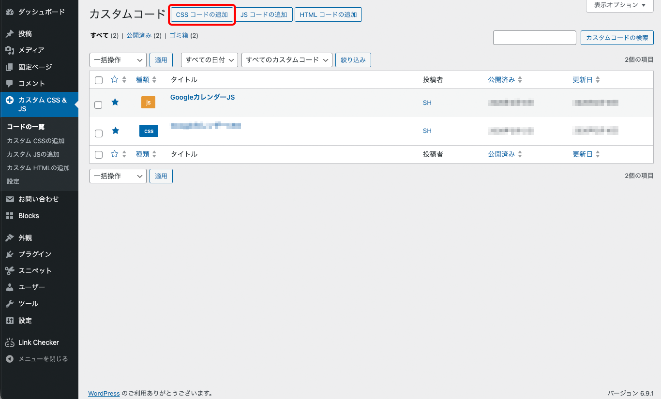The image size is (661, 399).
Task: Click the Blocks grid icon in sidebar
Action: tap(9, 216)
